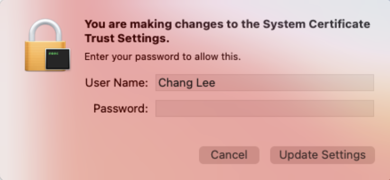Select the word 'Lee' in User Name
The height and width of the screenshot is (180, 390).
coord(206,83)
